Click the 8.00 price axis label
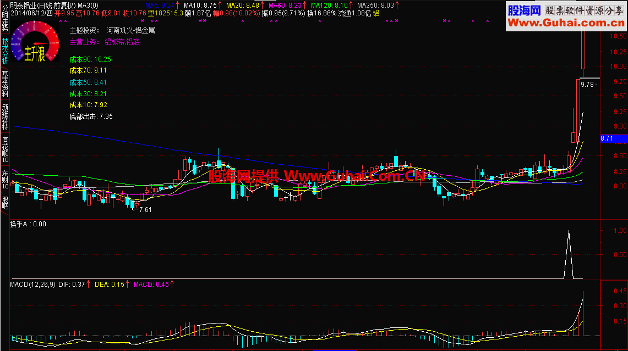 click(620, 186)
